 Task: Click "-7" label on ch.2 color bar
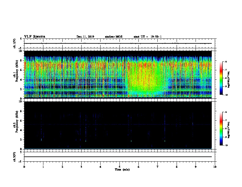226,120
